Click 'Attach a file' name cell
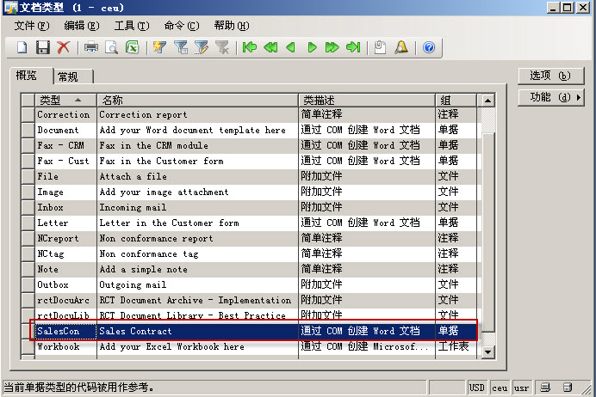The width and height of the screenshot is (596, 397). click(197, 177)
